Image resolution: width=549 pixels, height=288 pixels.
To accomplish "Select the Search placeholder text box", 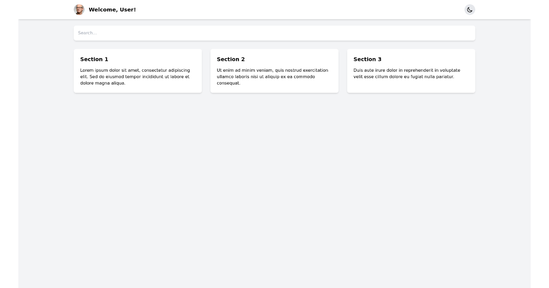I will pyautogui.click(x=274, y=33).
